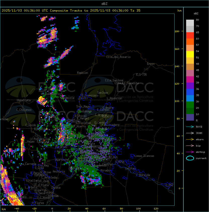
Task: Select the gold 51-48 dBZ swatch
Action: click(x=190, y=61)
